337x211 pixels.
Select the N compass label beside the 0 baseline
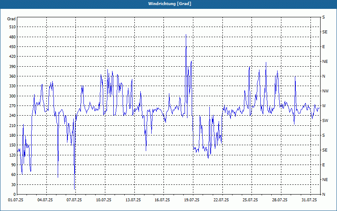324,194
